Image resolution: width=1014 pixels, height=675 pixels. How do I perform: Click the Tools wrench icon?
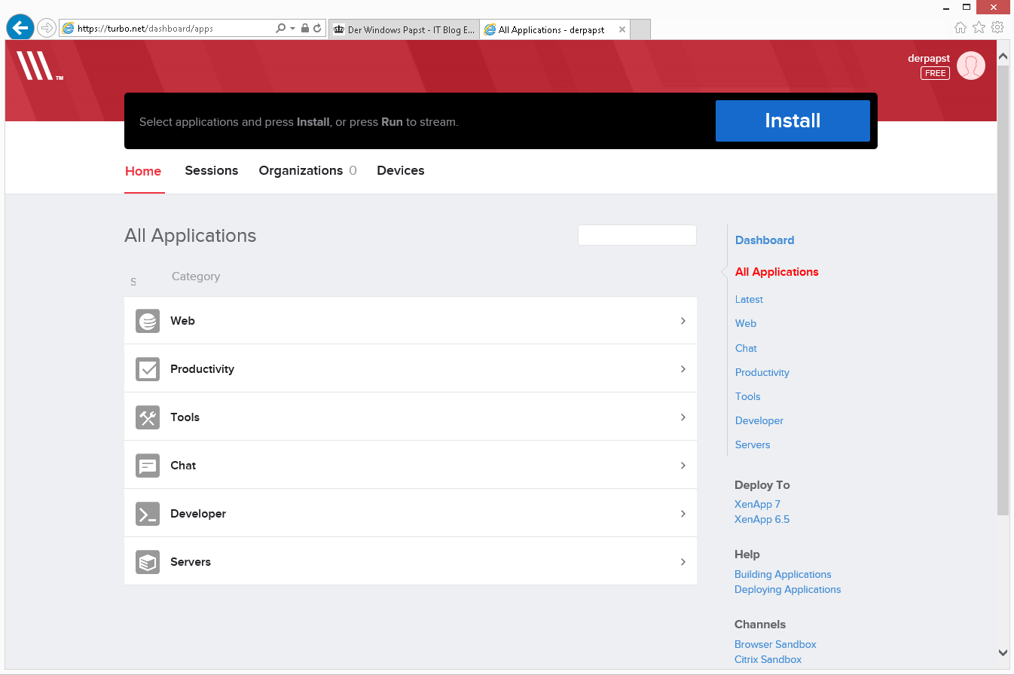148,417
